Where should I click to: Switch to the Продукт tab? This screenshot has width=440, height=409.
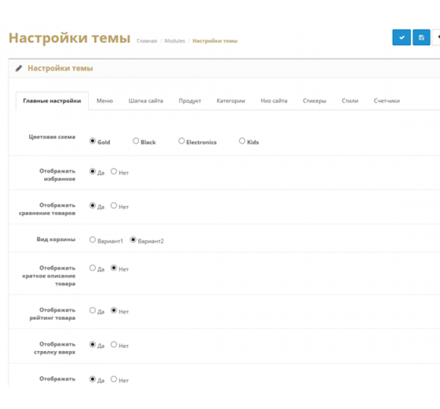[x=190, y=101]
